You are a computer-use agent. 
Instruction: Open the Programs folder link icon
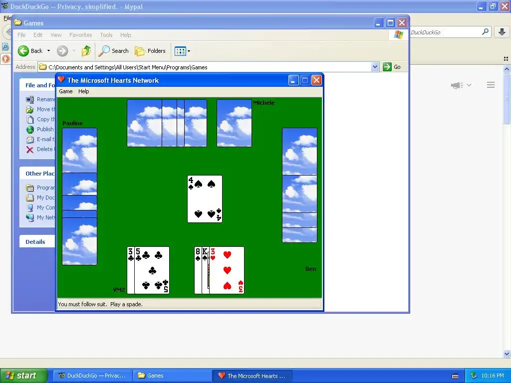30,188
